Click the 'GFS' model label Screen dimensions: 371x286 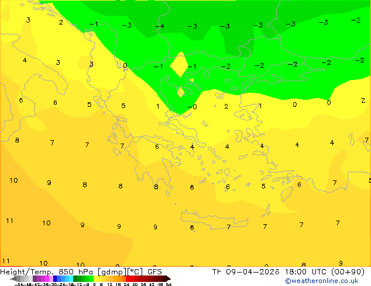point(154,272)
